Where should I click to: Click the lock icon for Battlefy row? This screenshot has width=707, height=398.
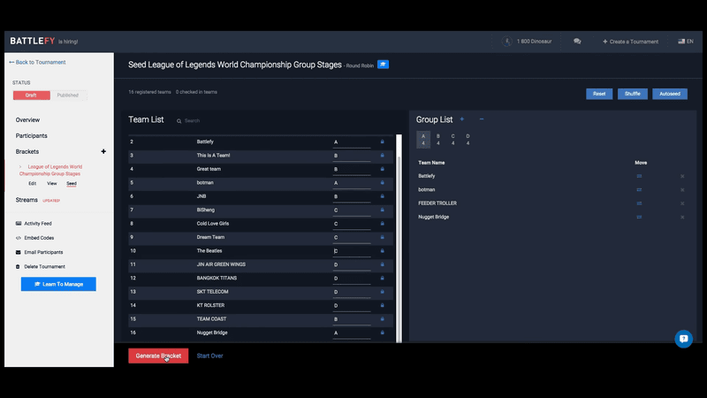pos(383,142)
